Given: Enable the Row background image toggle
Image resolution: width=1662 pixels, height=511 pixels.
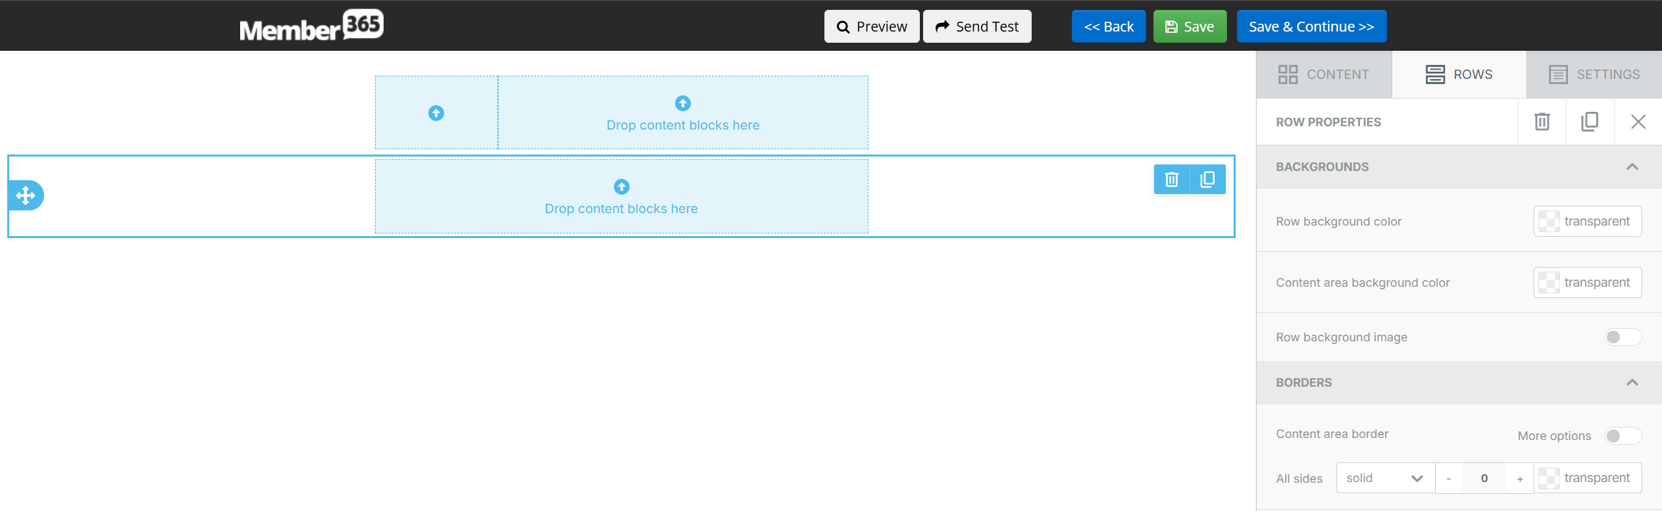Looking at the screenshot, I should point(1622,337).
